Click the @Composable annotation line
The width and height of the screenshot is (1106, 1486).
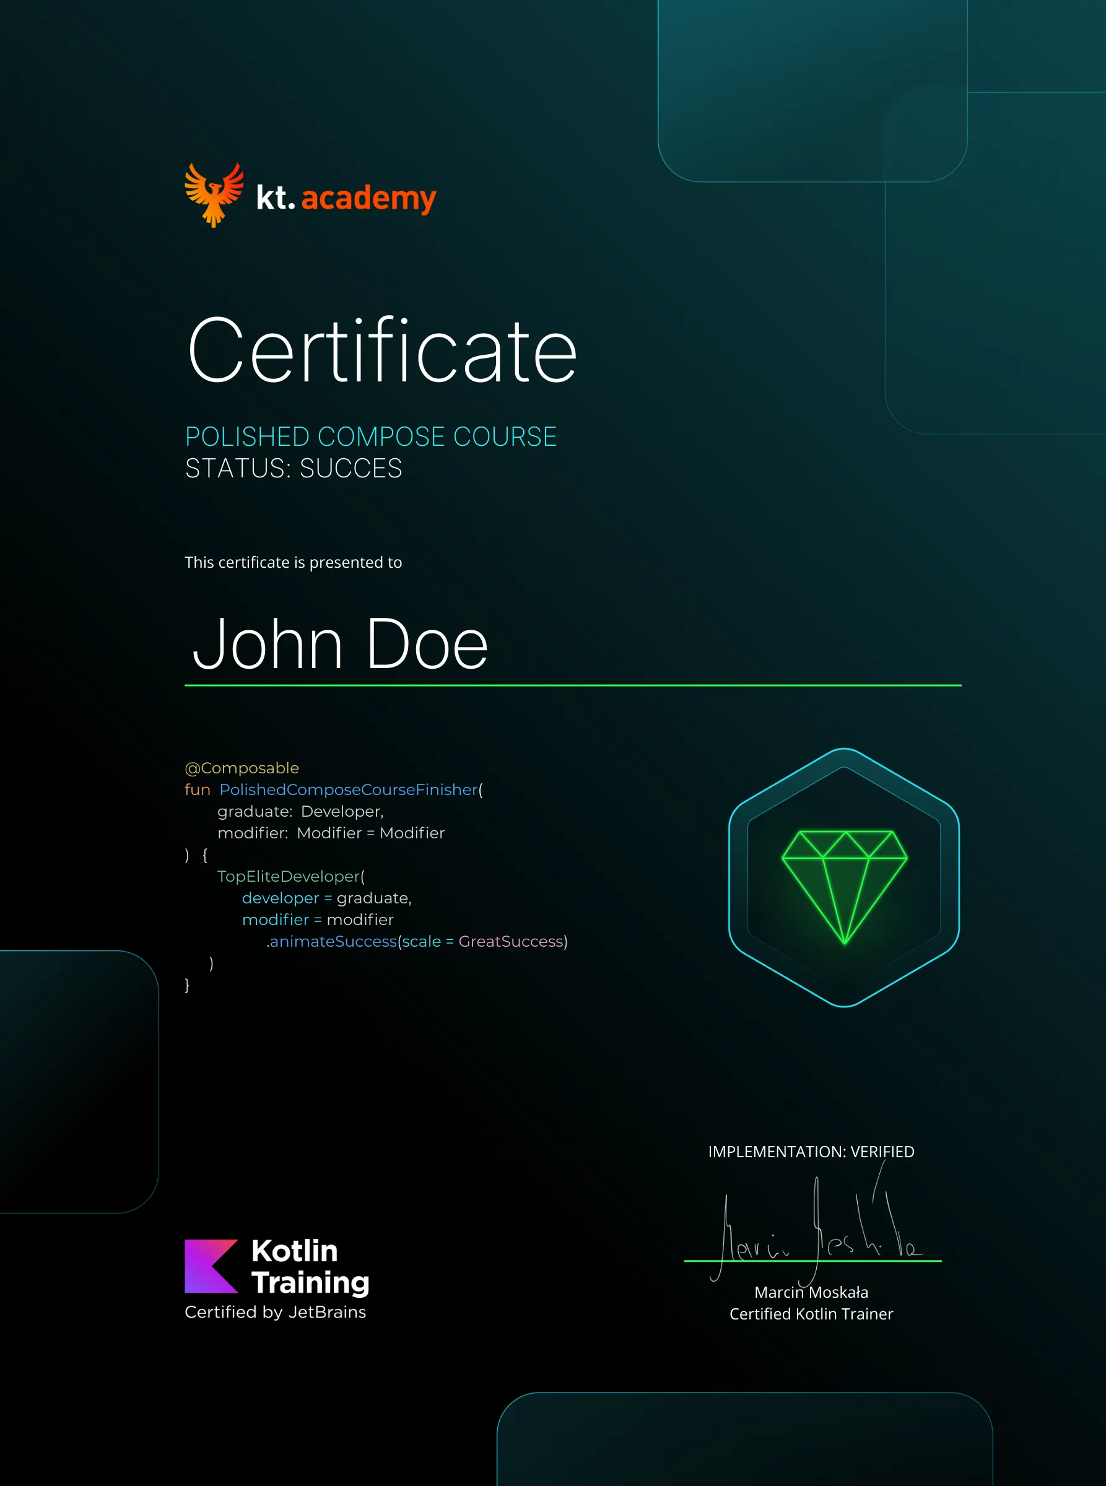click(242, 768)
